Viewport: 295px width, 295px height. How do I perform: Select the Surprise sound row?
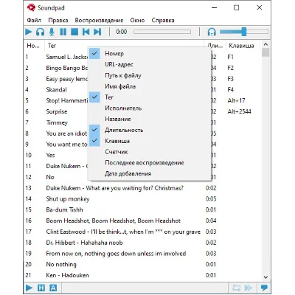56,111
